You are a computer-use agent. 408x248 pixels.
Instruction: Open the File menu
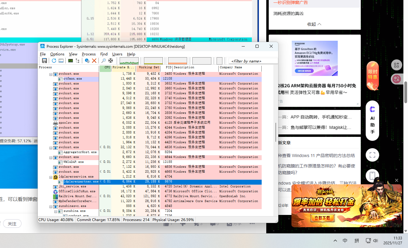tap(43, 54)
